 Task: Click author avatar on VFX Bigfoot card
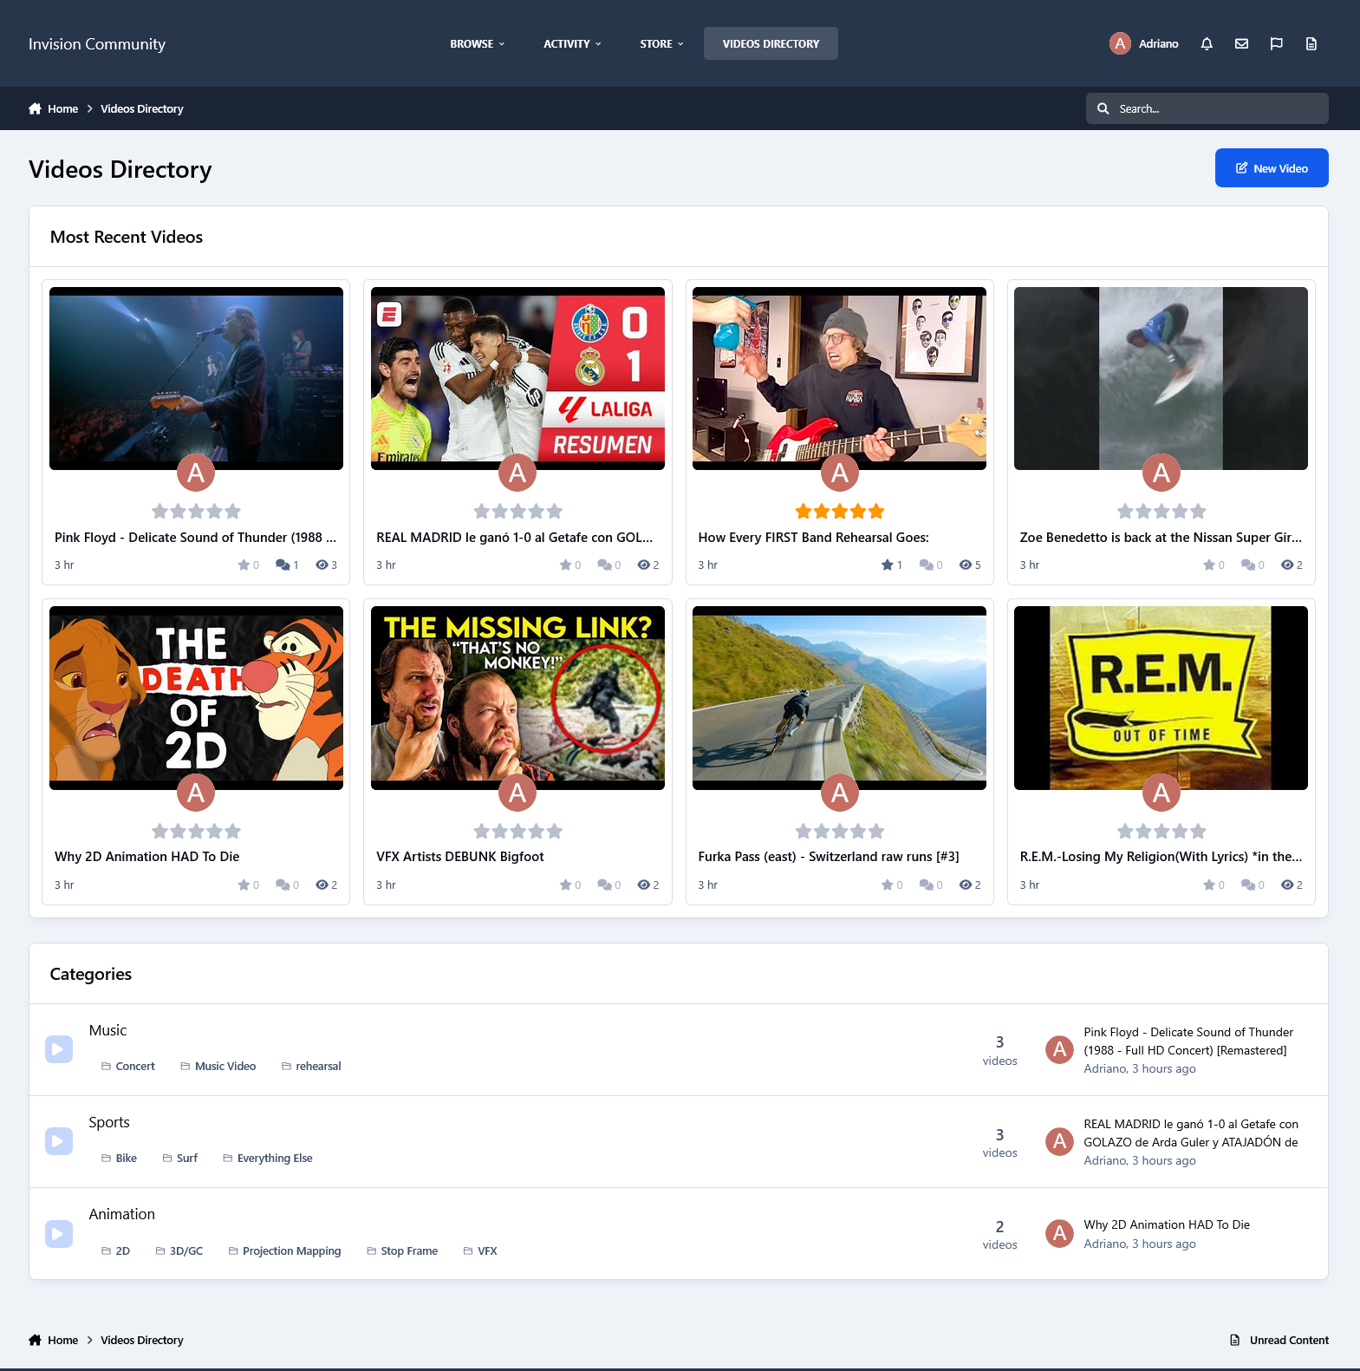(517, 792)
